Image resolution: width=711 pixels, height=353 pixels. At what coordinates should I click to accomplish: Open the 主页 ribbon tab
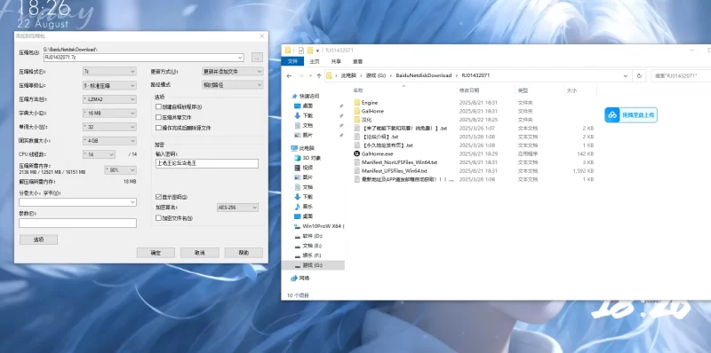pos(315,61)
